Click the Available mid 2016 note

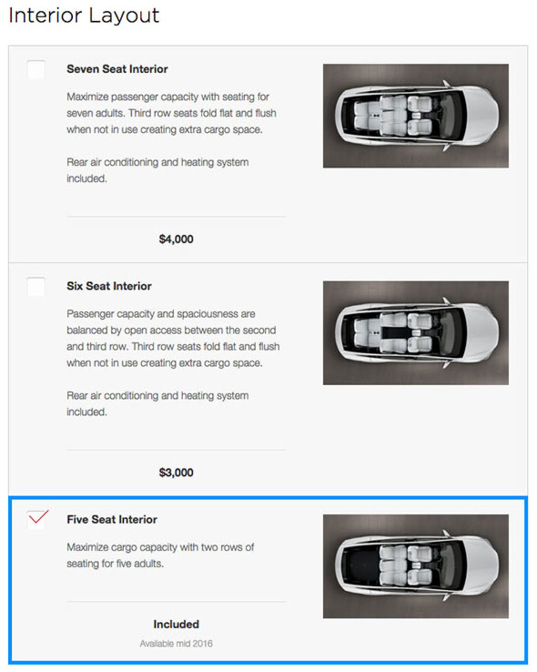point(176,643)
